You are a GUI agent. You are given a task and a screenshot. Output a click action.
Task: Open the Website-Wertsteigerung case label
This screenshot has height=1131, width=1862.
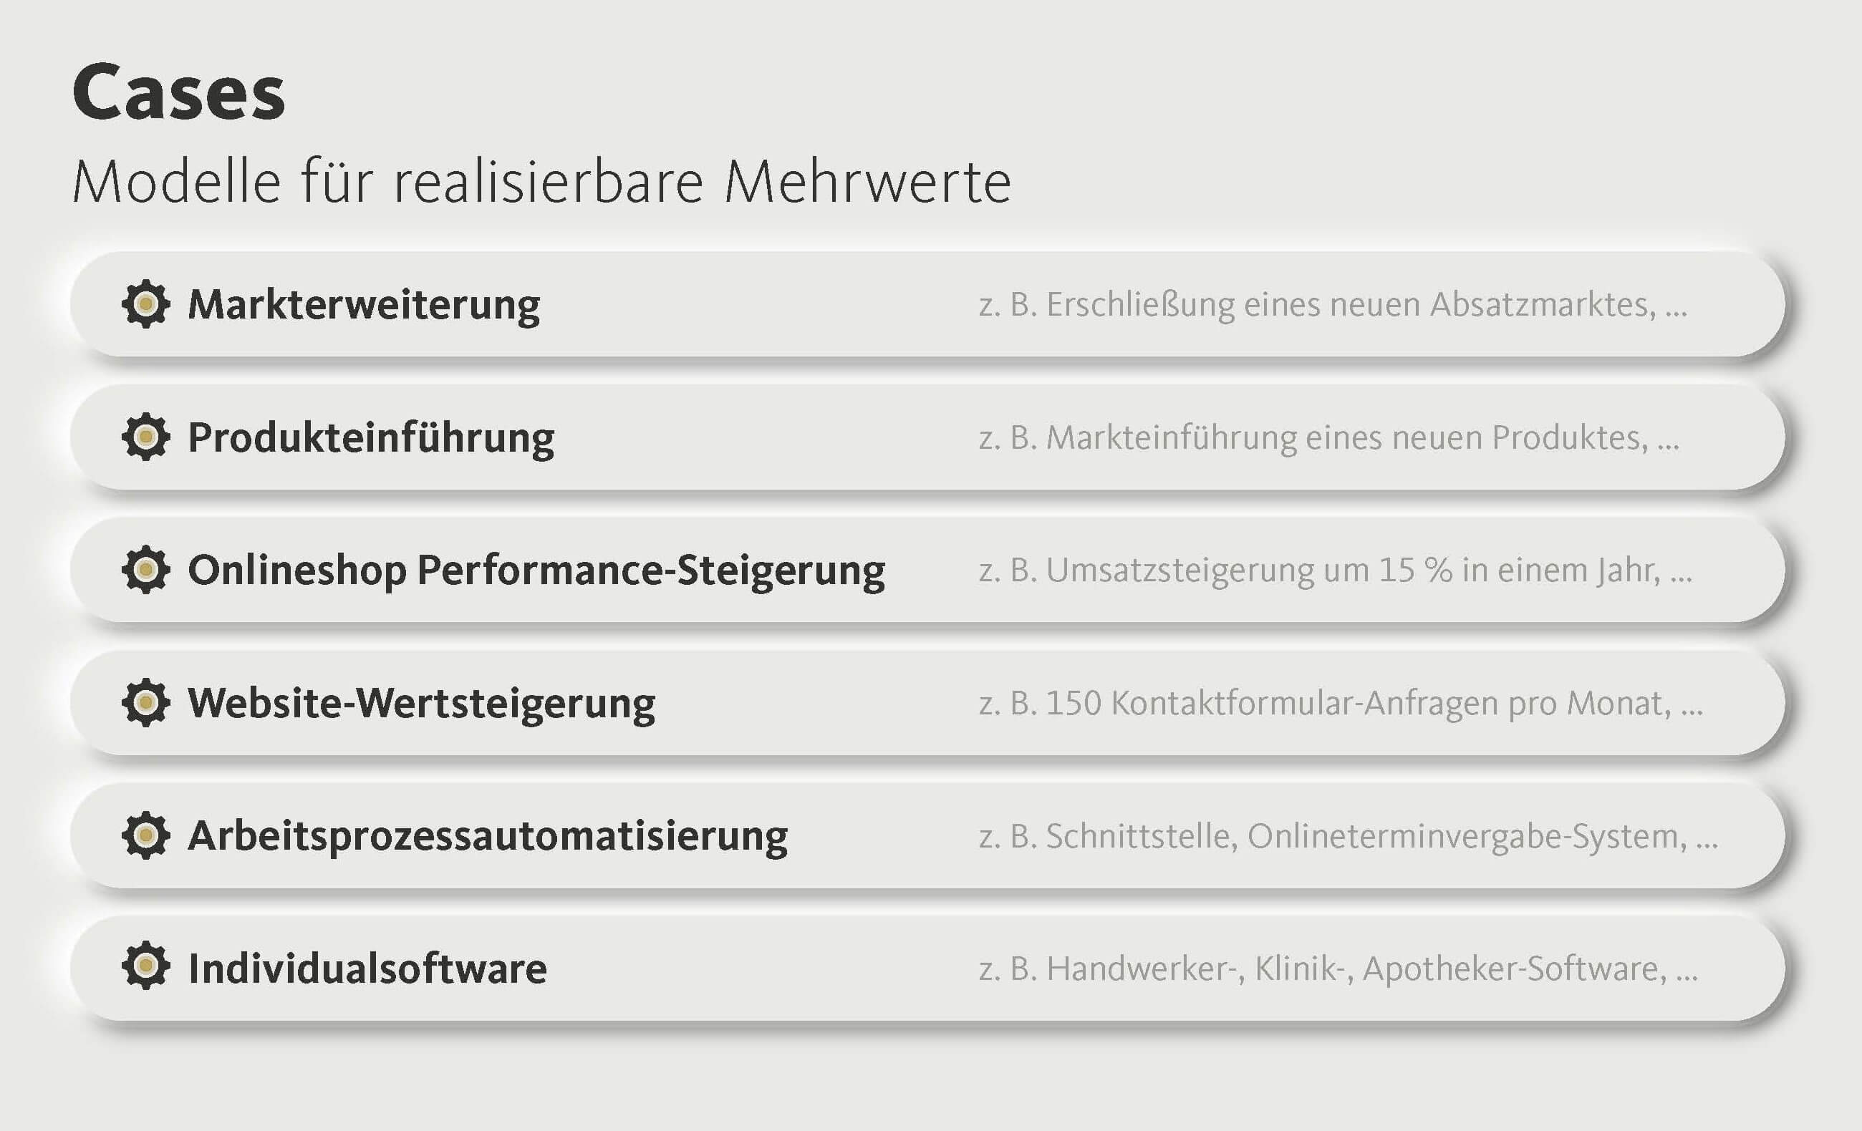coord(421,704)
